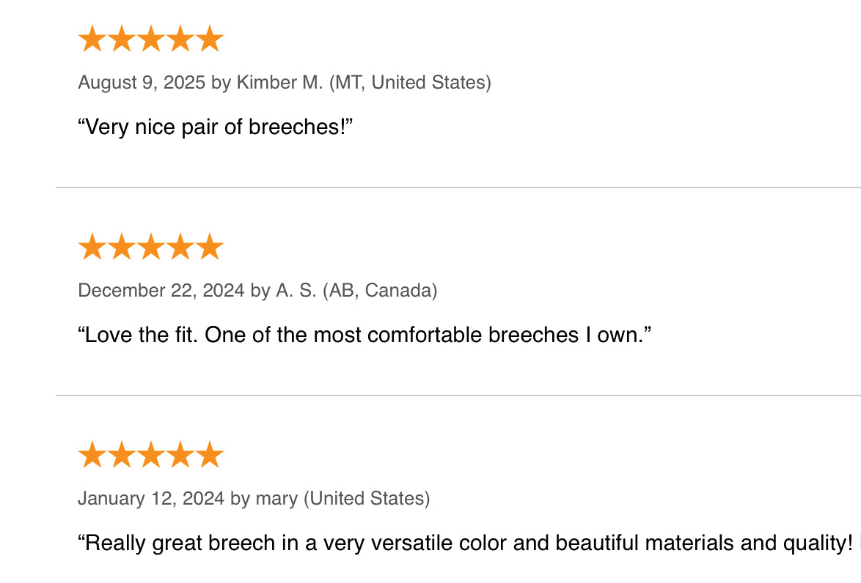Click the reviewer name A. S.

tap(296, 291)
